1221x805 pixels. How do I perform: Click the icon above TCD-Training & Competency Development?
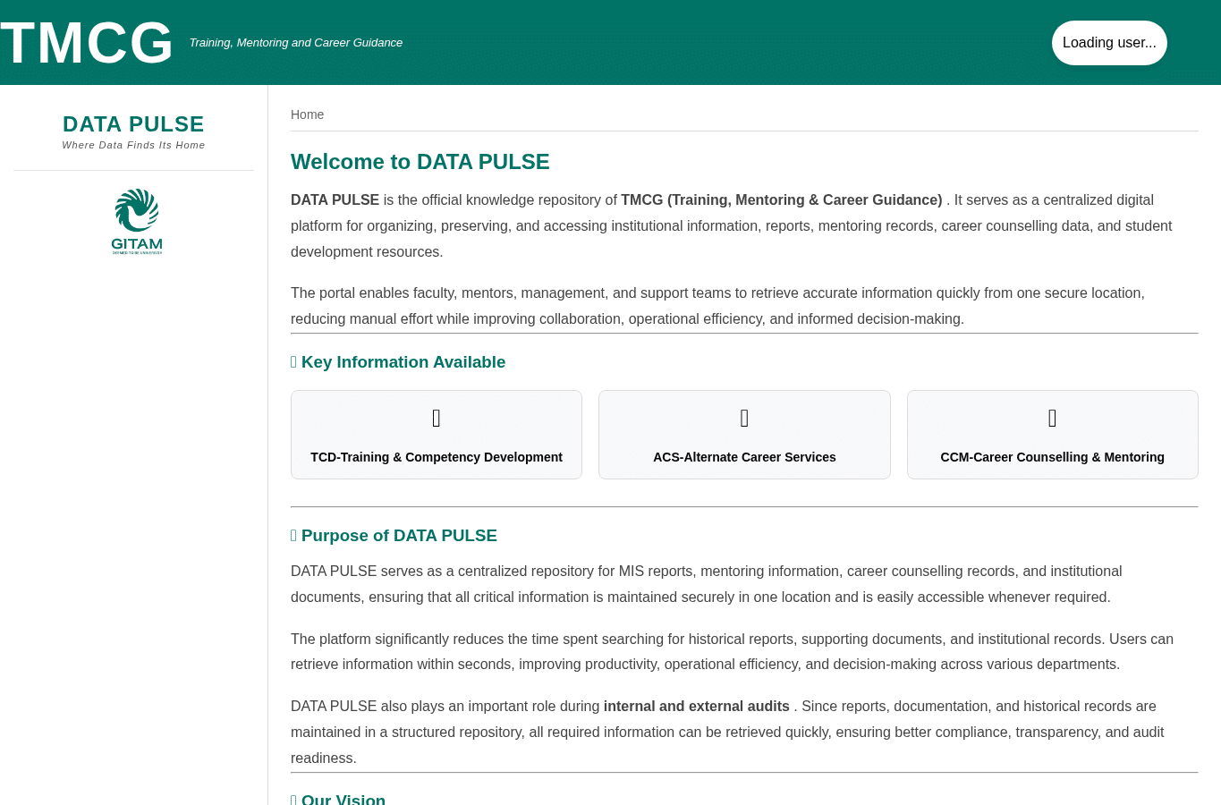(437, 418)
